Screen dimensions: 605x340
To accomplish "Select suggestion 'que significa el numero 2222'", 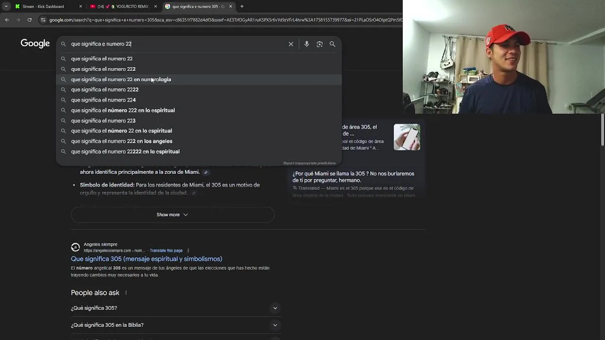I will pos(199,90).
